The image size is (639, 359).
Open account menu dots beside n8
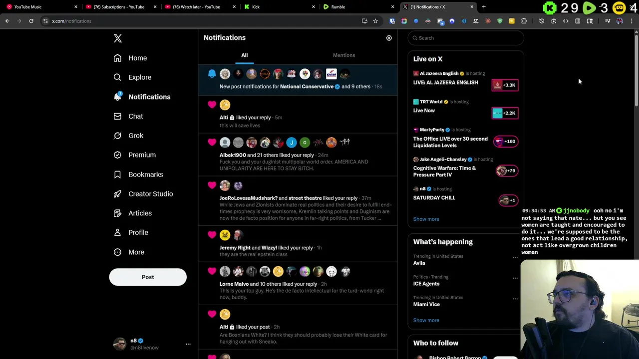point(188,344)
